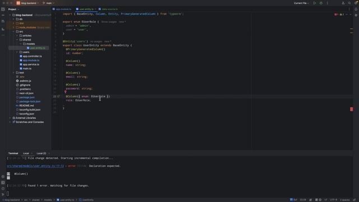359x202 pixels.
Task: Open blog-backend project dropdown
Action: [x=30, y=3]
